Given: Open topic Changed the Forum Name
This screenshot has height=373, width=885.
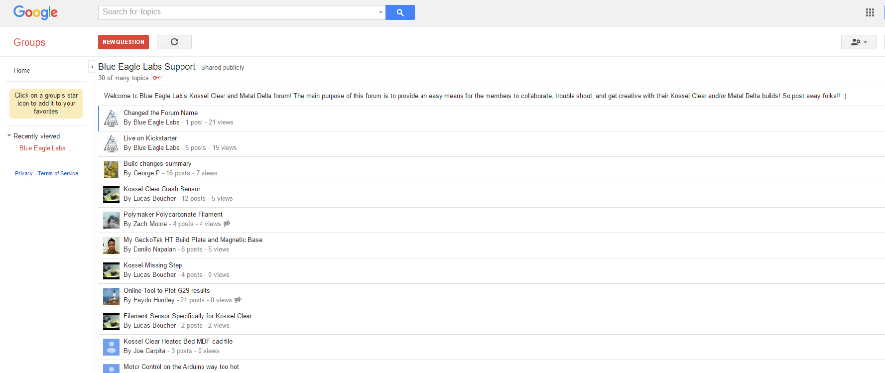Looking at the screenshot, I should [160, 113].
